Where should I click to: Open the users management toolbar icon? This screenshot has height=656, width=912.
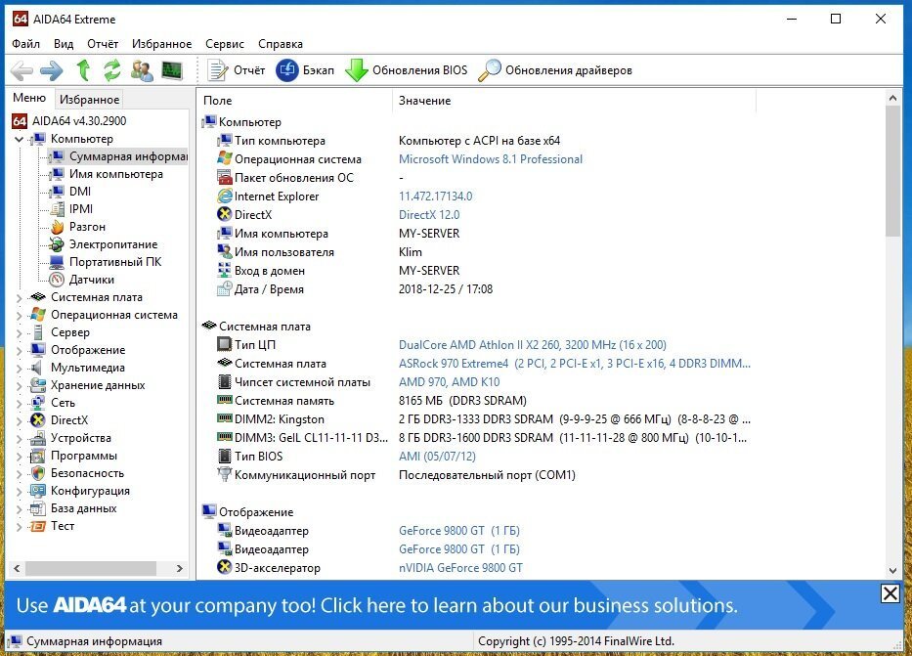pyautogui.click(x=142, y=70)
